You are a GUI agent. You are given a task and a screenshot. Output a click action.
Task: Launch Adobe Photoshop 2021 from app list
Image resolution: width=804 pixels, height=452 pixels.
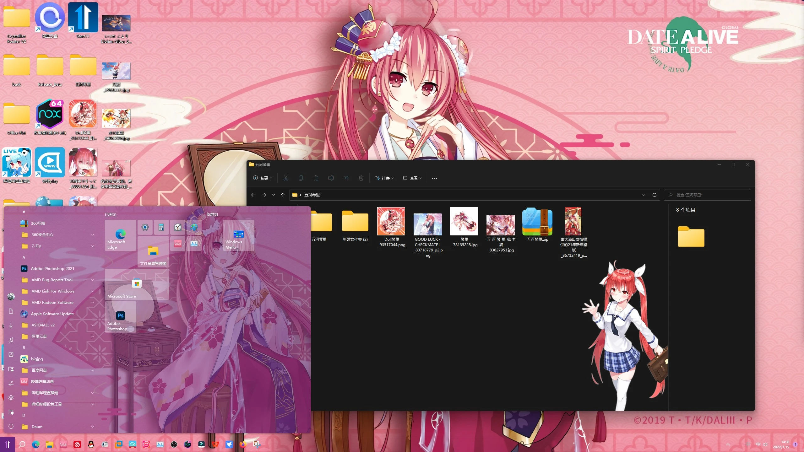coord(57,268)
